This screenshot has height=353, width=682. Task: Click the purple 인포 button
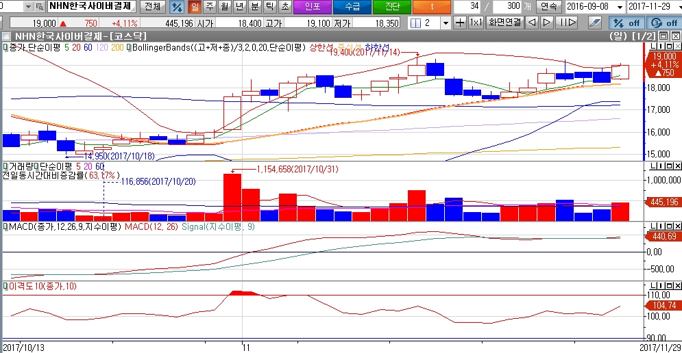click(x=311, y=7)
